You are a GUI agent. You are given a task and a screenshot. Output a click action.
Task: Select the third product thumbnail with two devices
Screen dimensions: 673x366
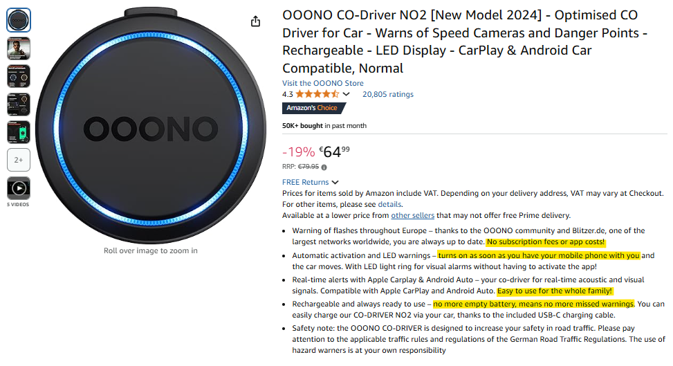(x=19, y=76)
